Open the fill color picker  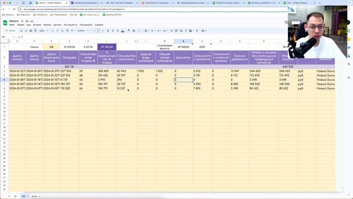coord(129,30)
